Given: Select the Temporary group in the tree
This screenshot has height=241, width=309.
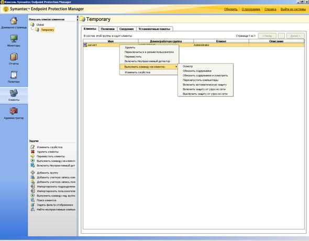Looking at the screenshot, I should pos(48,30).
